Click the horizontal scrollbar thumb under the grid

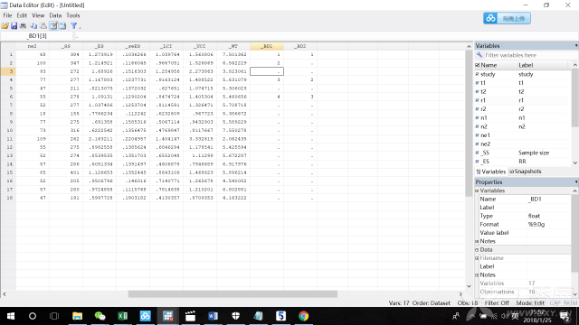233,294
